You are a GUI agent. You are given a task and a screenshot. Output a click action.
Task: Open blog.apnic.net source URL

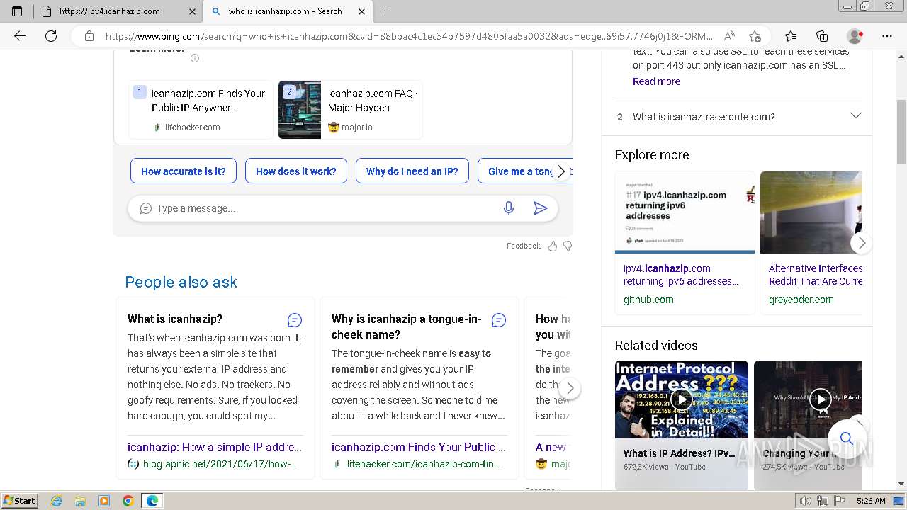coord(220,464)
